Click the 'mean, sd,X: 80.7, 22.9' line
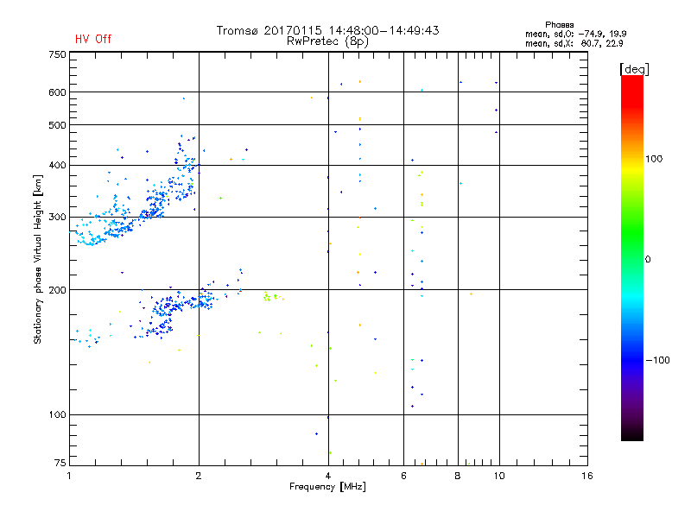691x518 pixels. coord(574,43)
